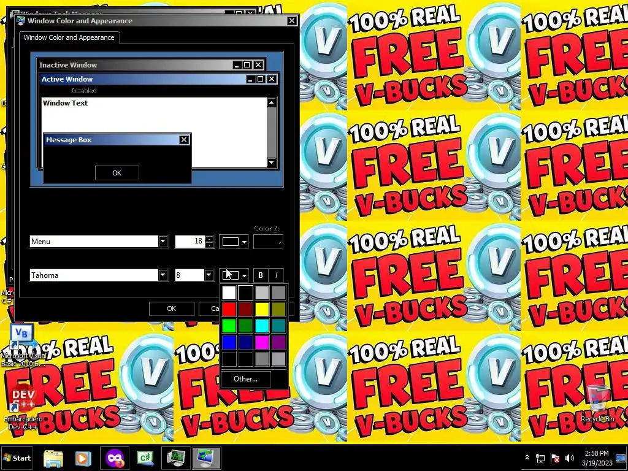Open the Start menu

[17, 458]
